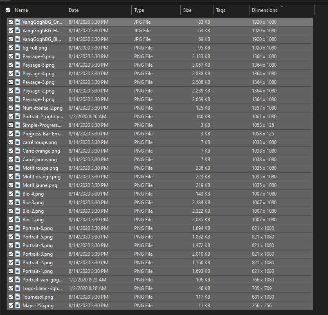Click the Dimensions column header

(x=265, y=10)
